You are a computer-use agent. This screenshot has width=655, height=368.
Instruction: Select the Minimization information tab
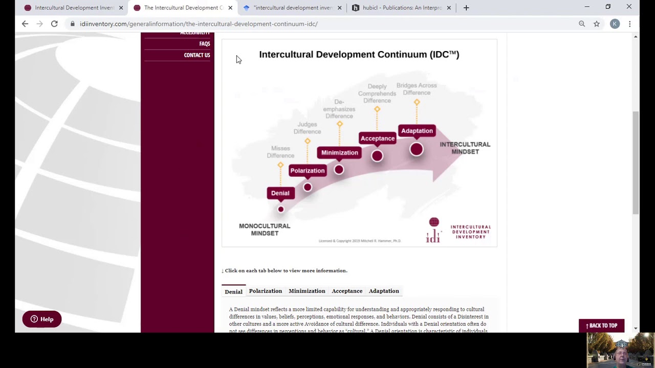307,291
